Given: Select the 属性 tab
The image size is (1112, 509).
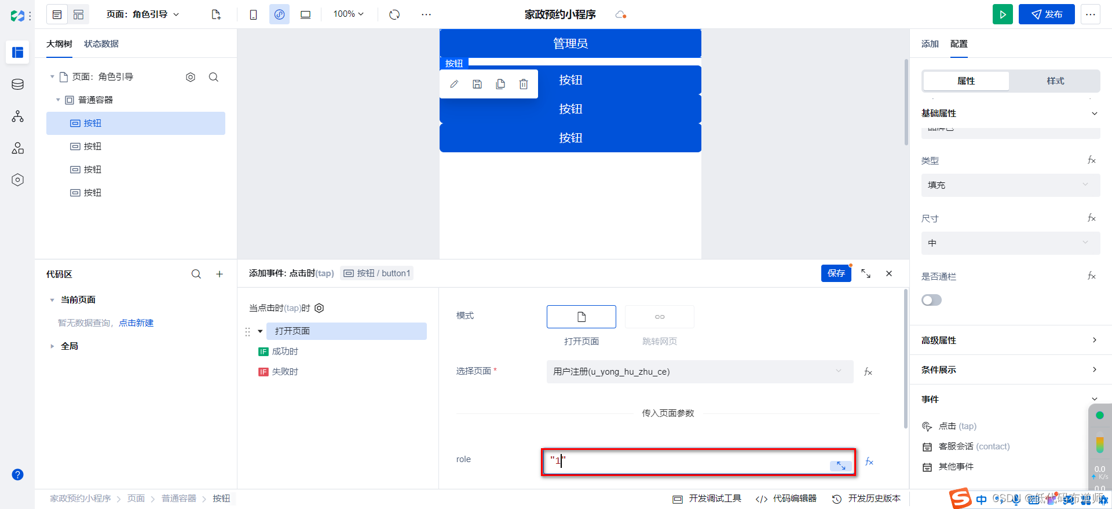Looking at the screenshot, I should [x=966, y=81].
